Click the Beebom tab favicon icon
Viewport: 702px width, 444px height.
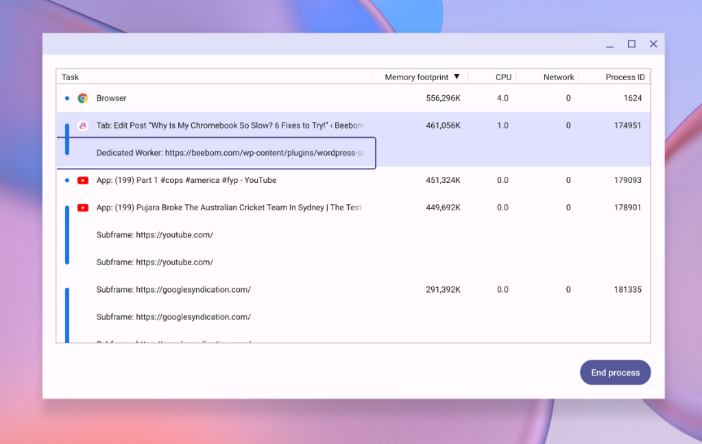(x=83, y=125)
